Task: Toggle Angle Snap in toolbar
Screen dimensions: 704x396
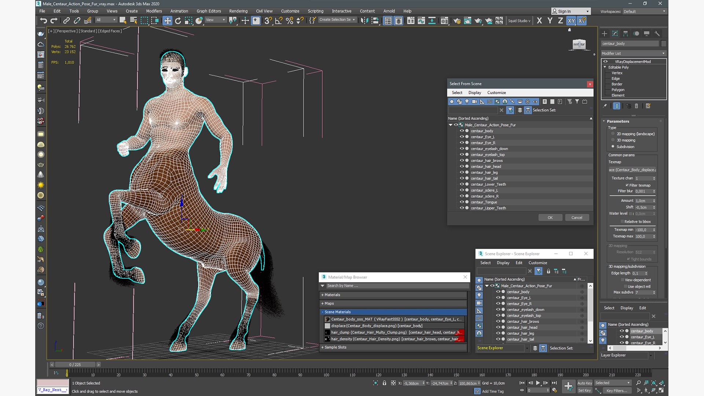Action: click(x=279, y=21)
